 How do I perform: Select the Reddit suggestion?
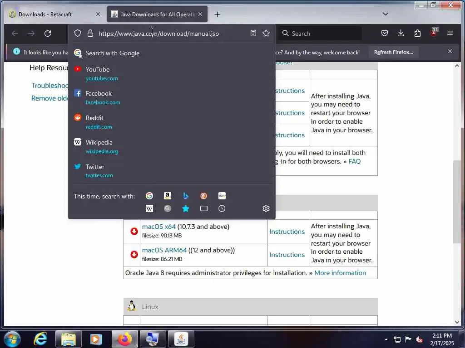click(172, 122)
